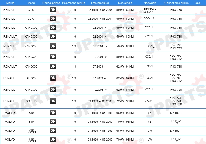The width and height of the screenshot is (206, 144).
Task: Click the Pojemność silnika column header
Action: [x=73, y=3]
